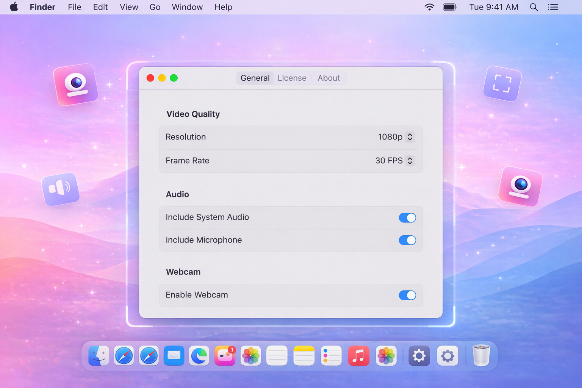Open the Resolution stepper control
Screen dimensions: 582x388
click(410, 137)
